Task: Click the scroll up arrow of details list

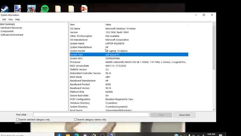Action: tap(214, 24)
